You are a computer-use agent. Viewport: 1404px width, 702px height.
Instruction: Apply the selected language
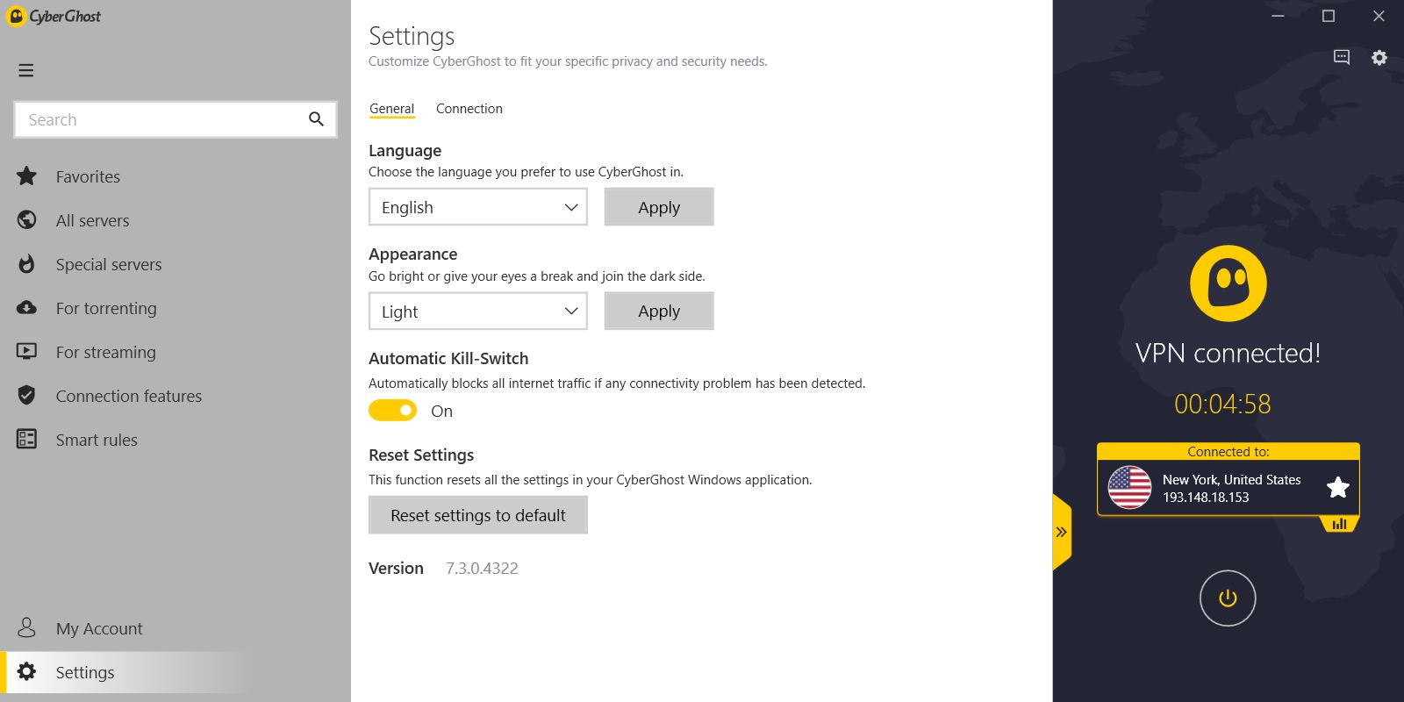coord(659,208)
